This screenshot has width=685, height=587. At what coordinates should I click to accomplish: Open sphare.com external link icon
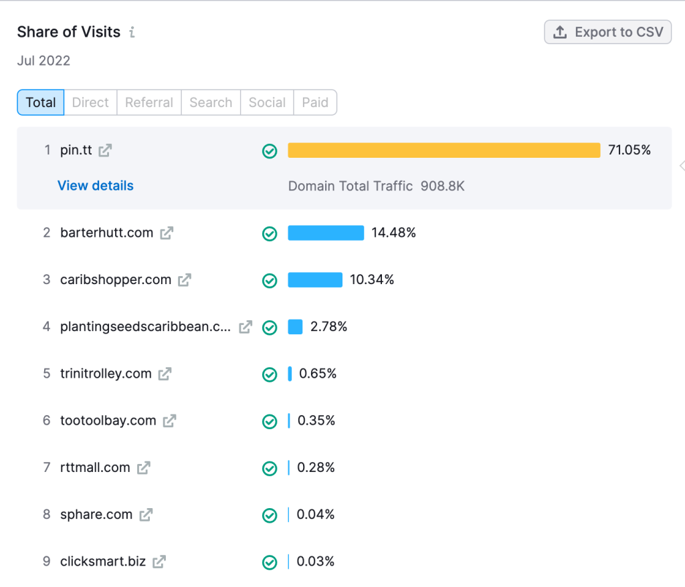[146, 515]
